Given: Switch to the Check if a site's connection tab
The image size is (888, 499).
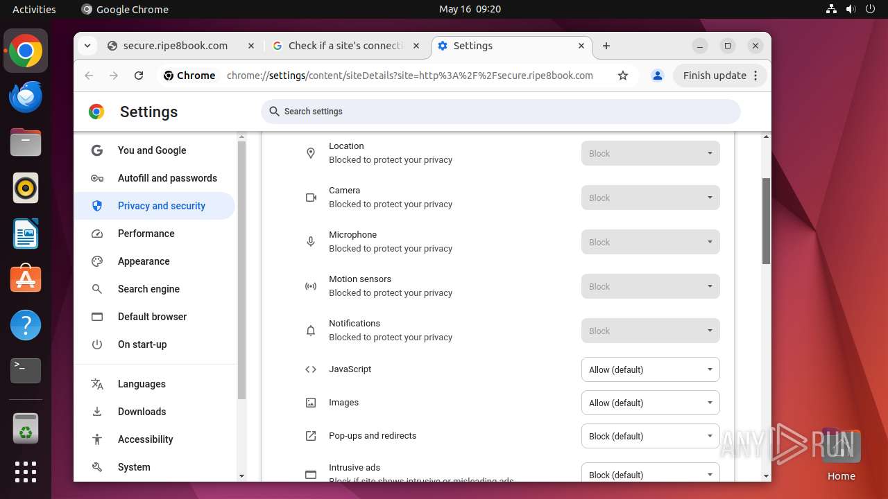Looking at the screenshot, I should [x=346, y=46].
